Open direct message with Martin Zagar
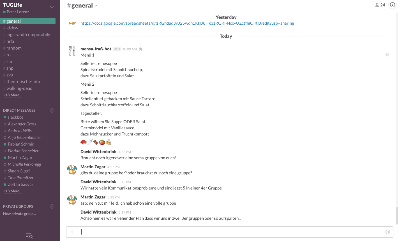 [x=20, y=157]
